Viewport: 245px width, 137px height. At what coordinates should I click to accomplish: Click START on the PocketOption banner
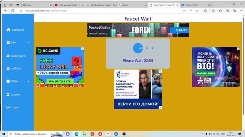coord(179,30)
